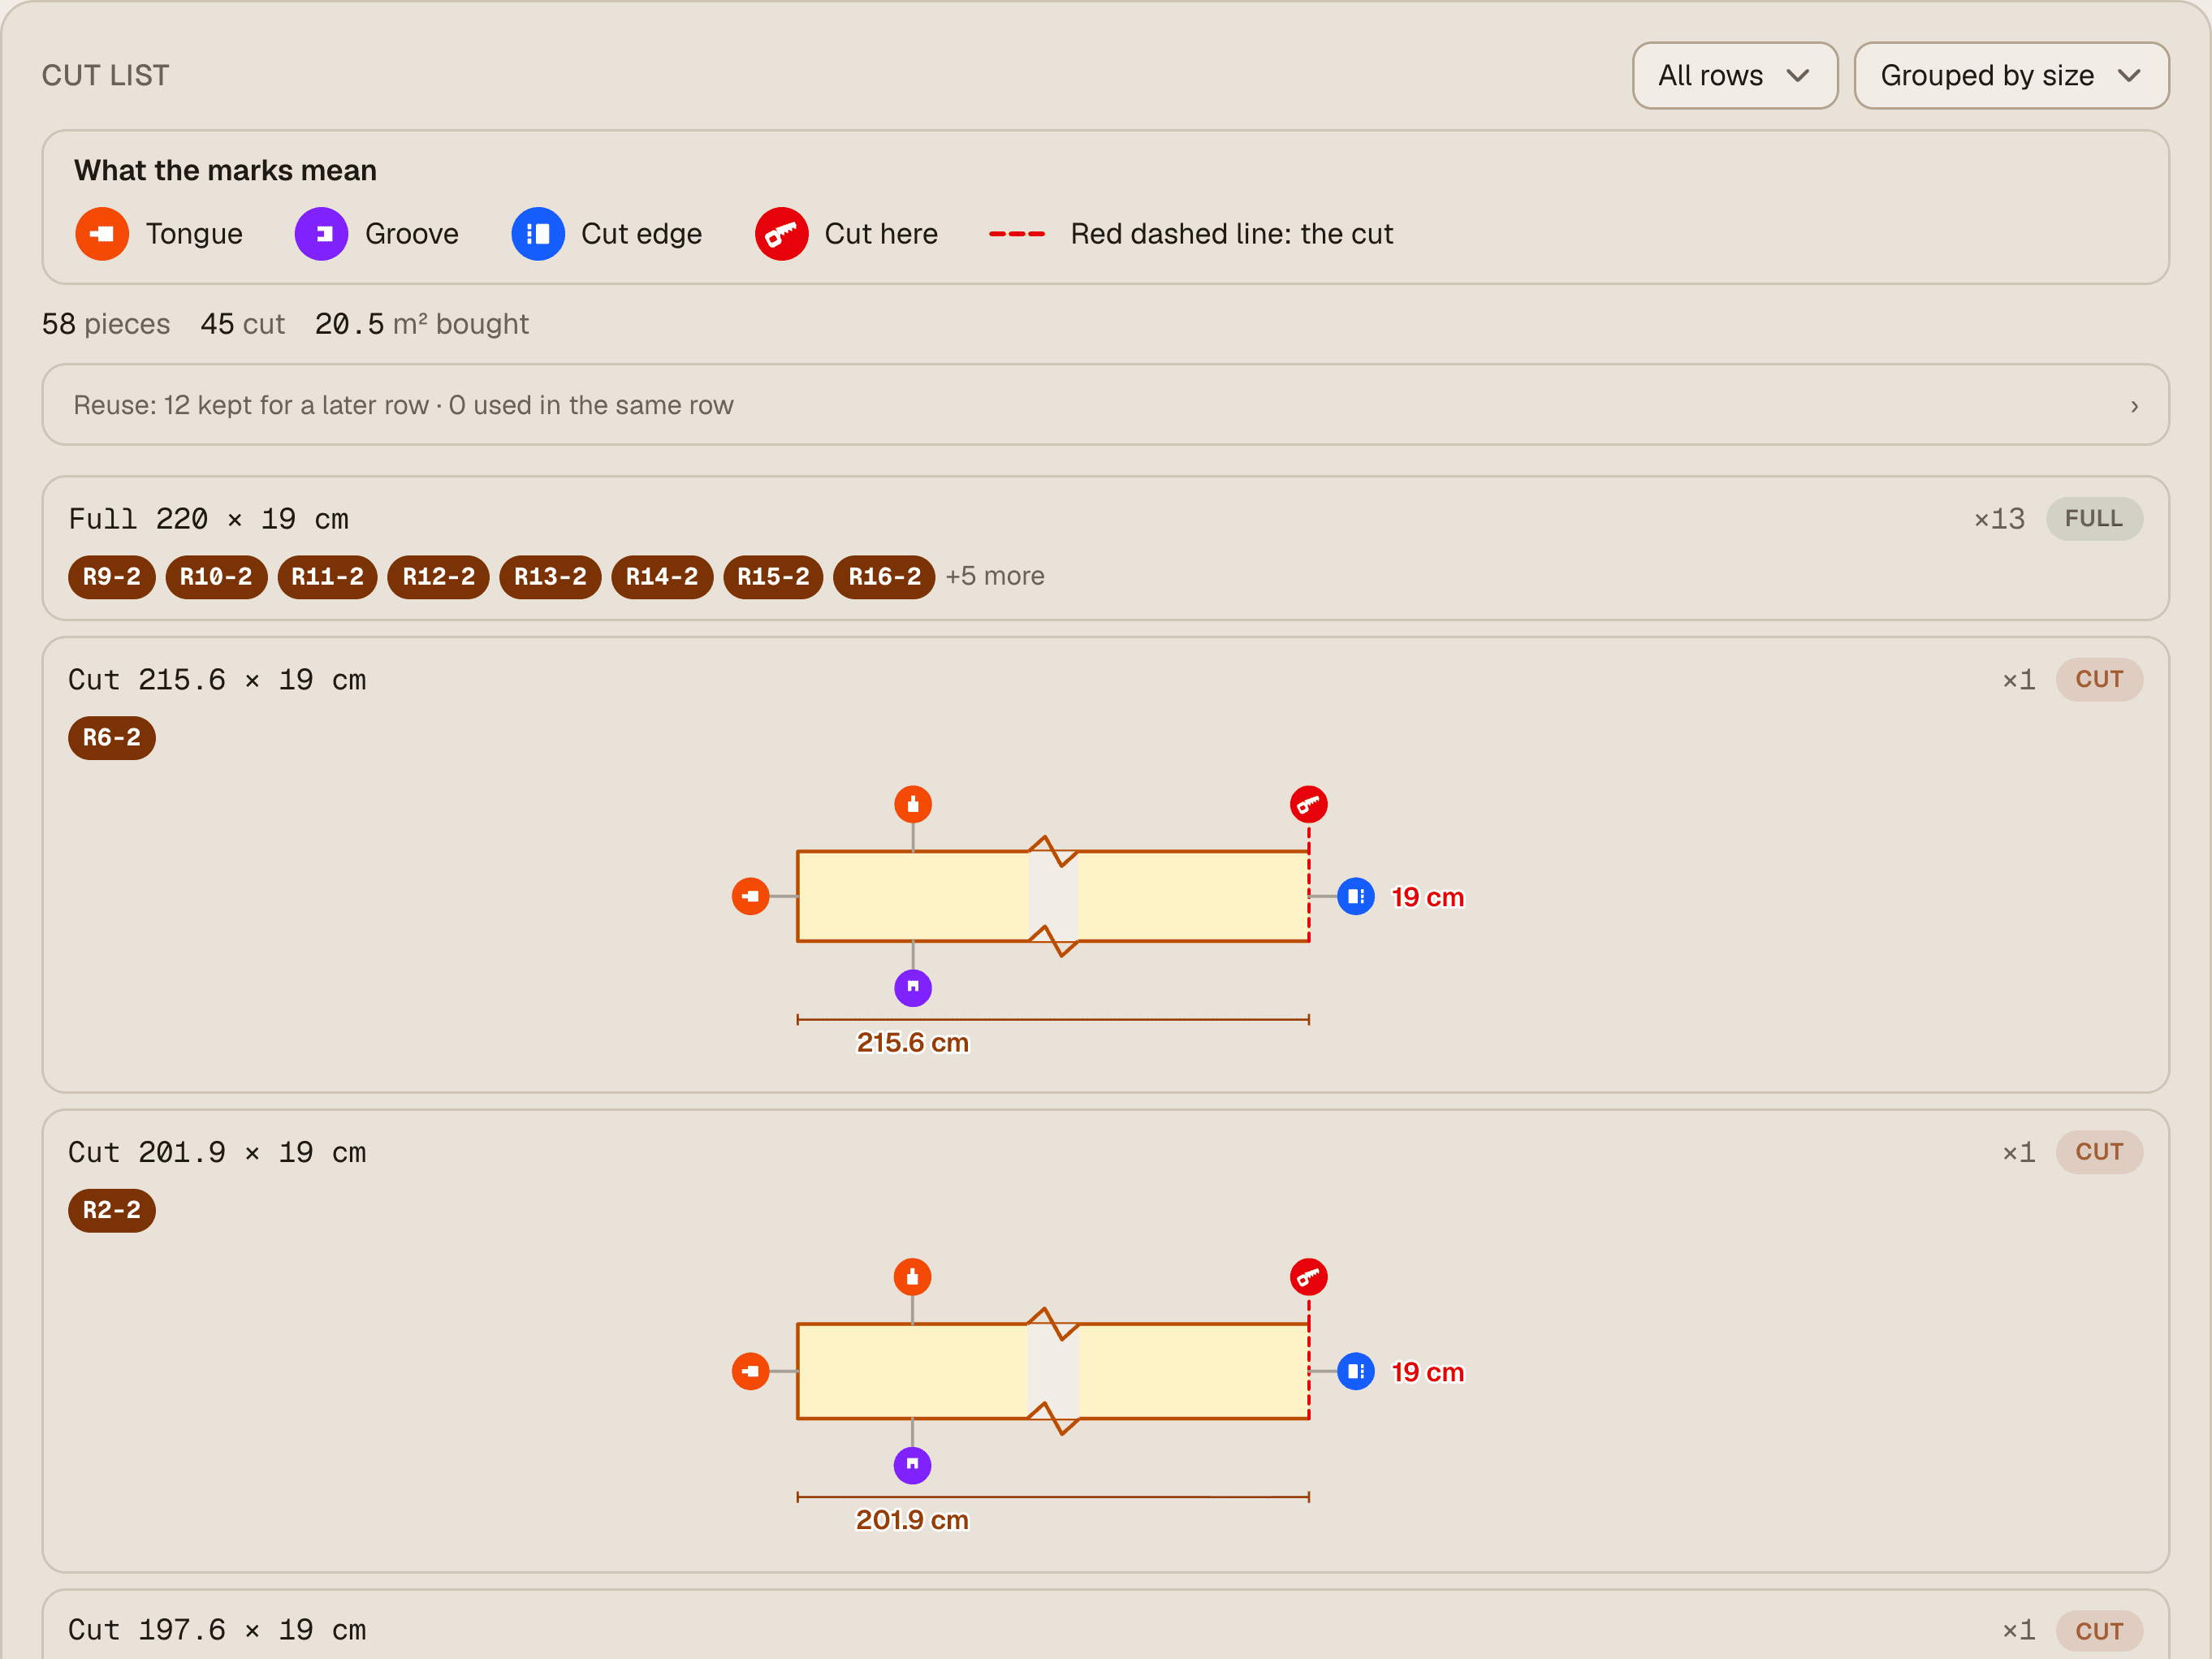
Task: Click the red dashed line legend mark
Action: point(1016,234)
